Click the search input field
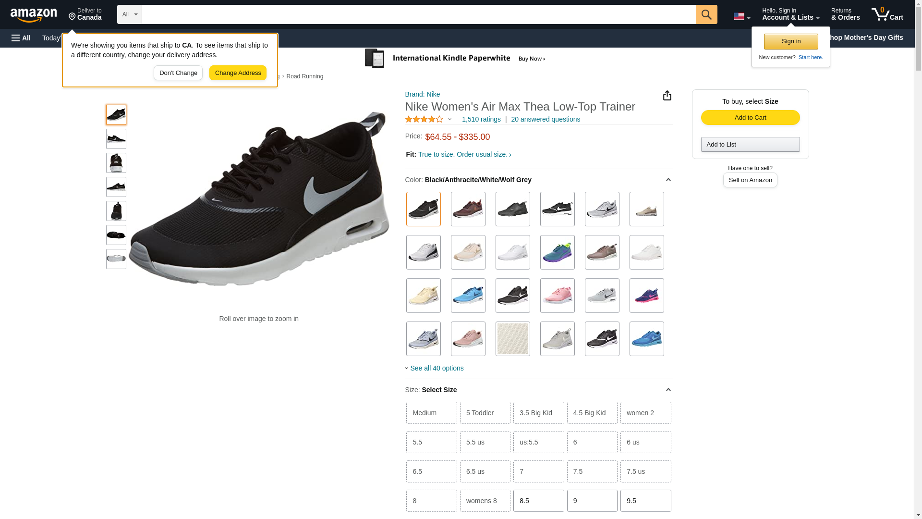Viewport: 922px width, 519px height. [418, 14]
